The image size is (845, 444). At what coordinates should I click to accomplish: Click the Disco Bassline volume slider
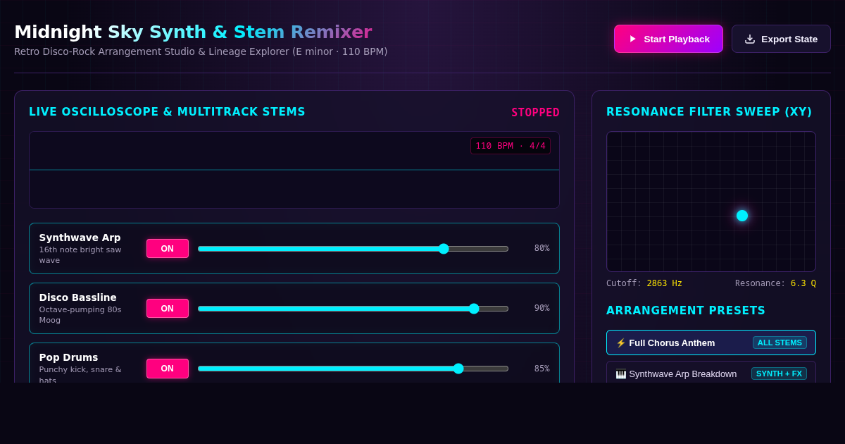click(x=353, y=308)
